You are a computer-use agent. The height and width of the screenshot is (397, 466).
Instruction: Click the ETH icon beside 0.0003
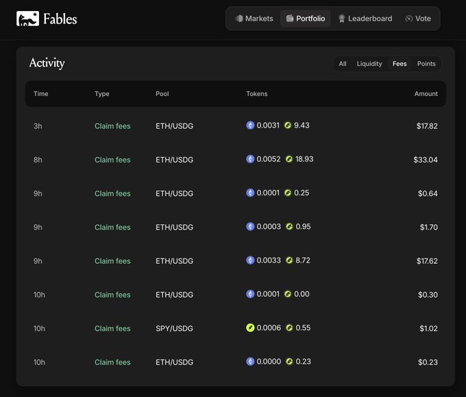[x=250, y=226]
